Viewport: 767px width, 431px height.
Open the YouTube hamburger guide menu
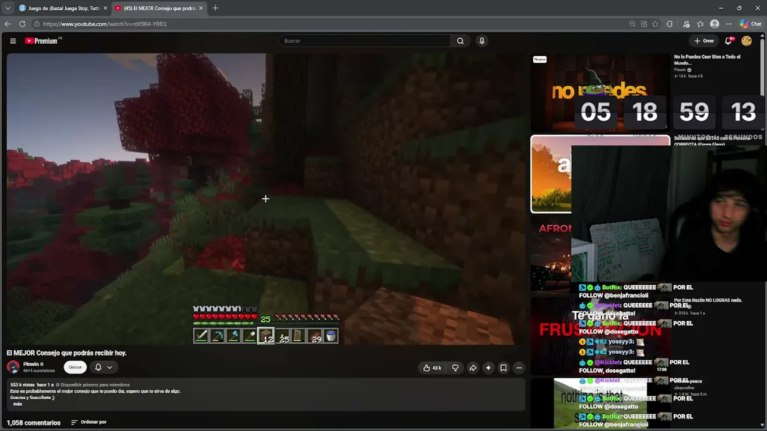coord(13,41)
